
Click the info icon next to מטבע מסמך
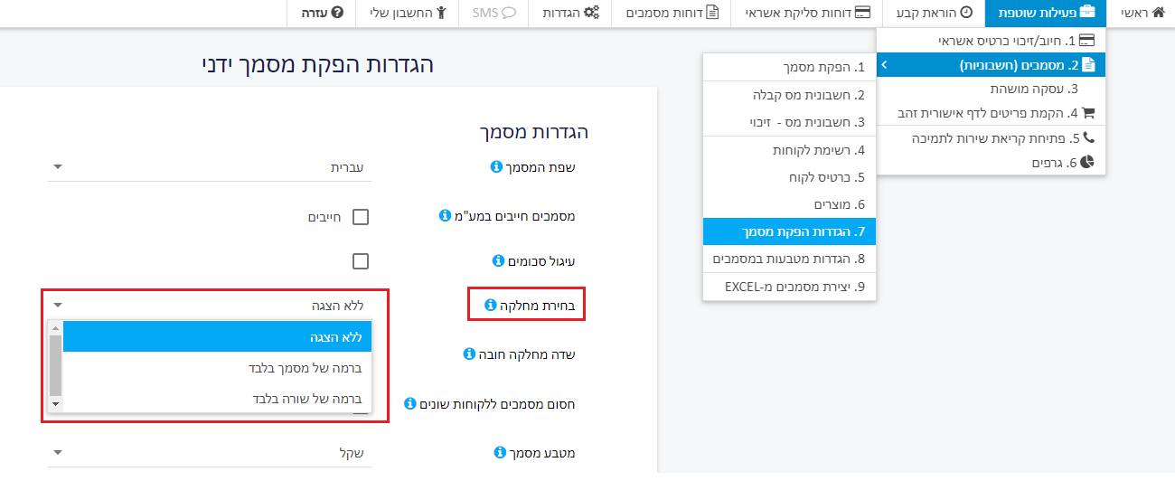[496, 451]
